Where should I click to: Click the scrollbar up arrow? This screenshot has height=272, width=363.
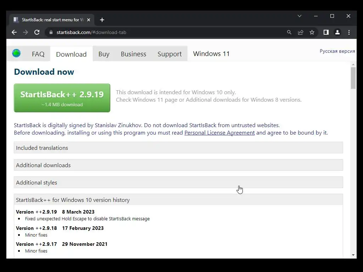[x=353, y=64]
